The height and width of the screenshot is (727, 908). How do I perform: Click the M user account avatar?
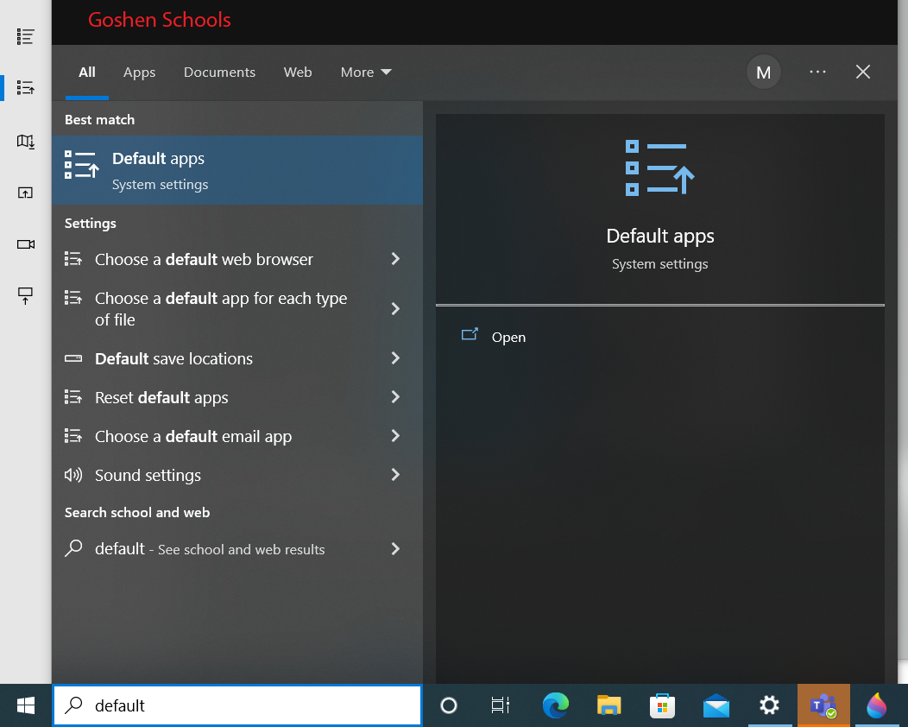click(x=763, y=72)
